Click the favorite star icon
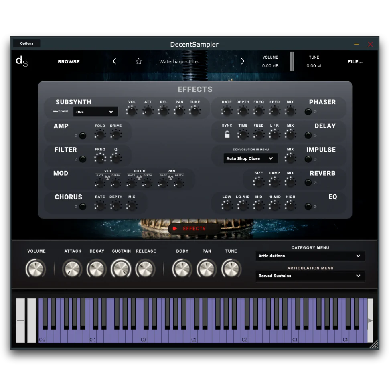The image size is (389, 389). [x=139, y=61]
